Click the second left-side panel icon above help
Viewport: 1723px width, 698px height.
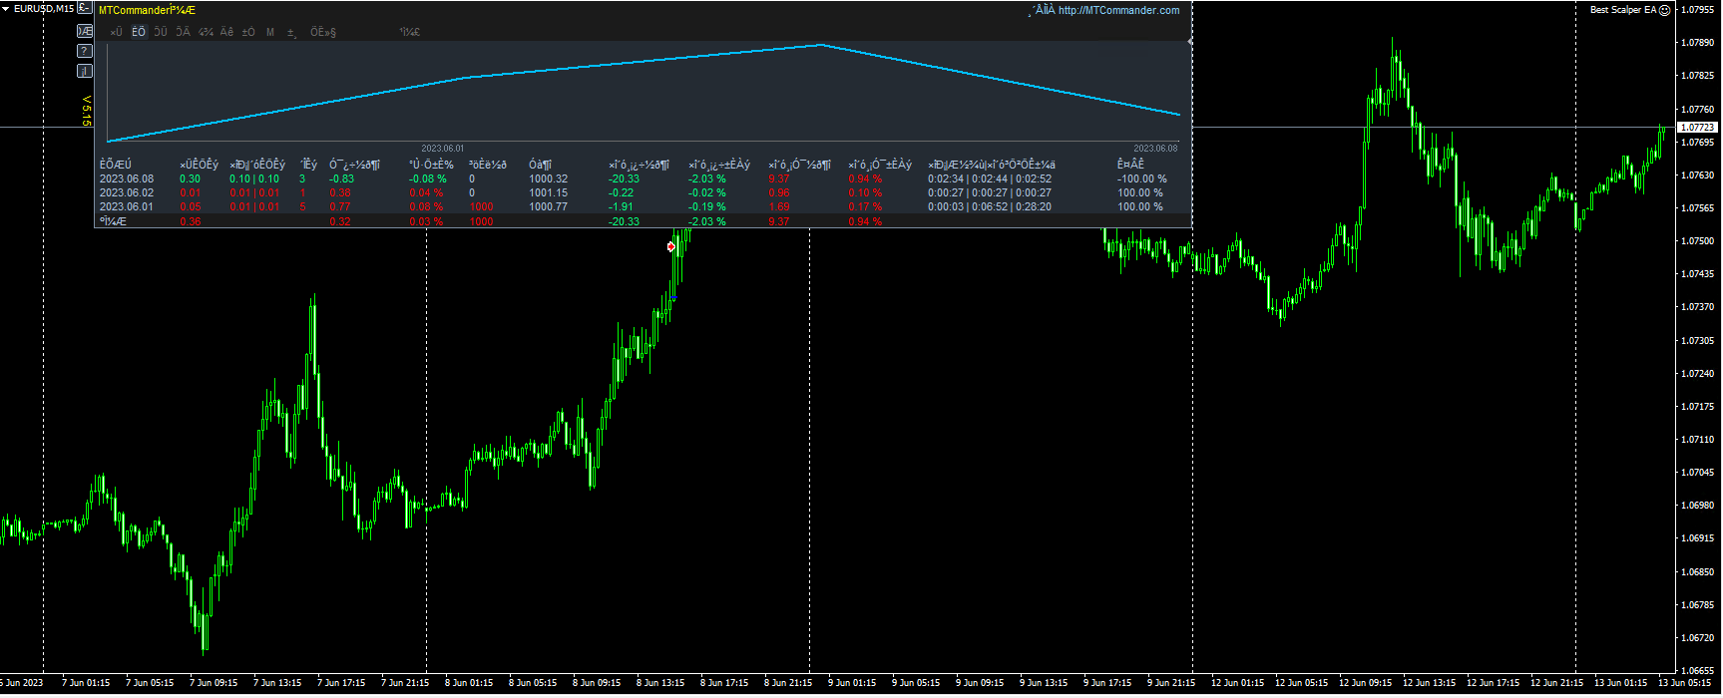point(85,31)
